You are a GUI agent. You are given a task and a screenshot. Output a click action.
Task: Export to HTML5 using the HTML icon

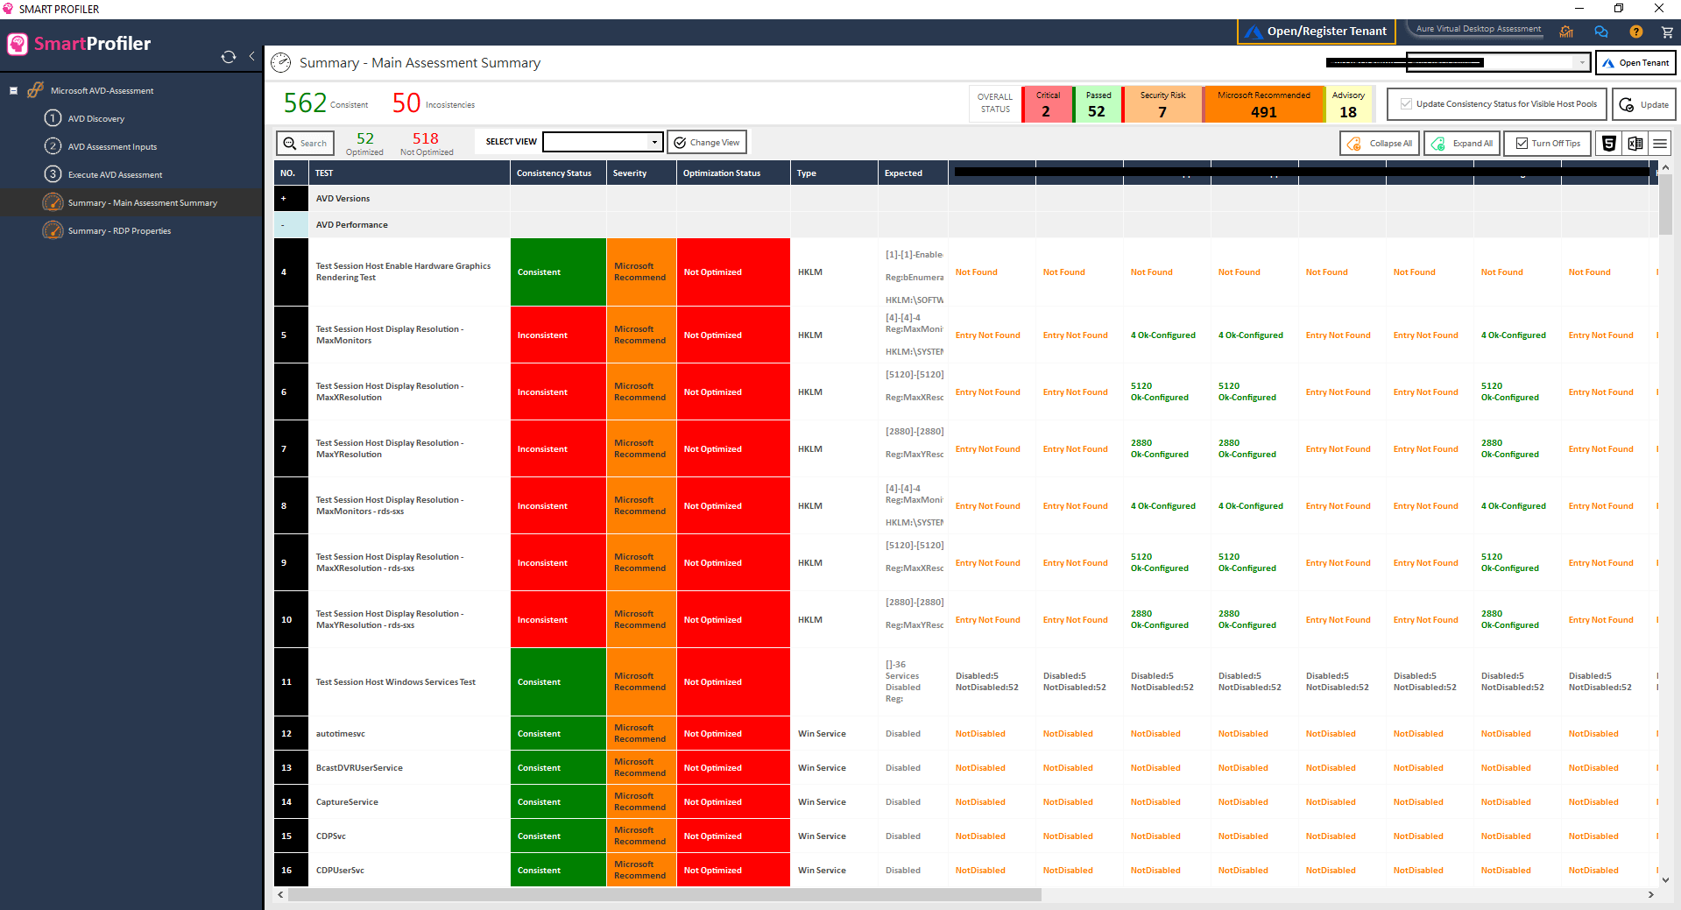[x=1608, y=144]
